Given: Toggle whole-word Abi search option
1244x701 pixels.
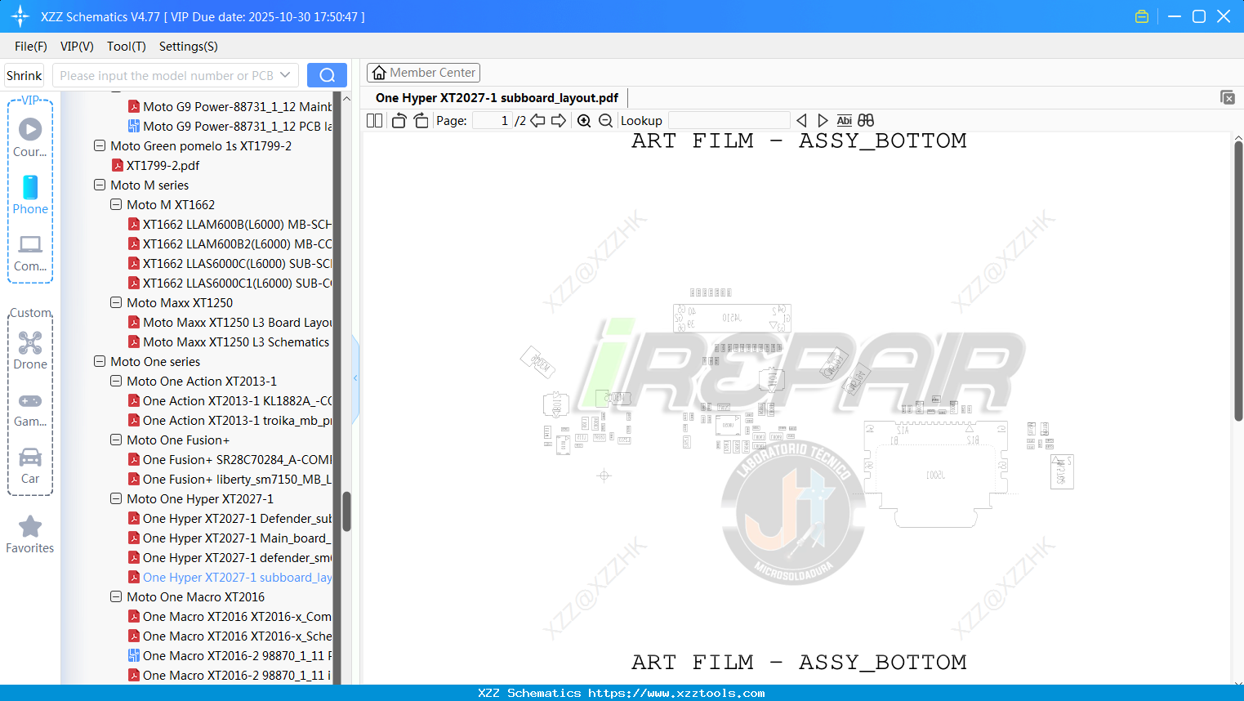Looking at the screenshot, I should point(844,120).
